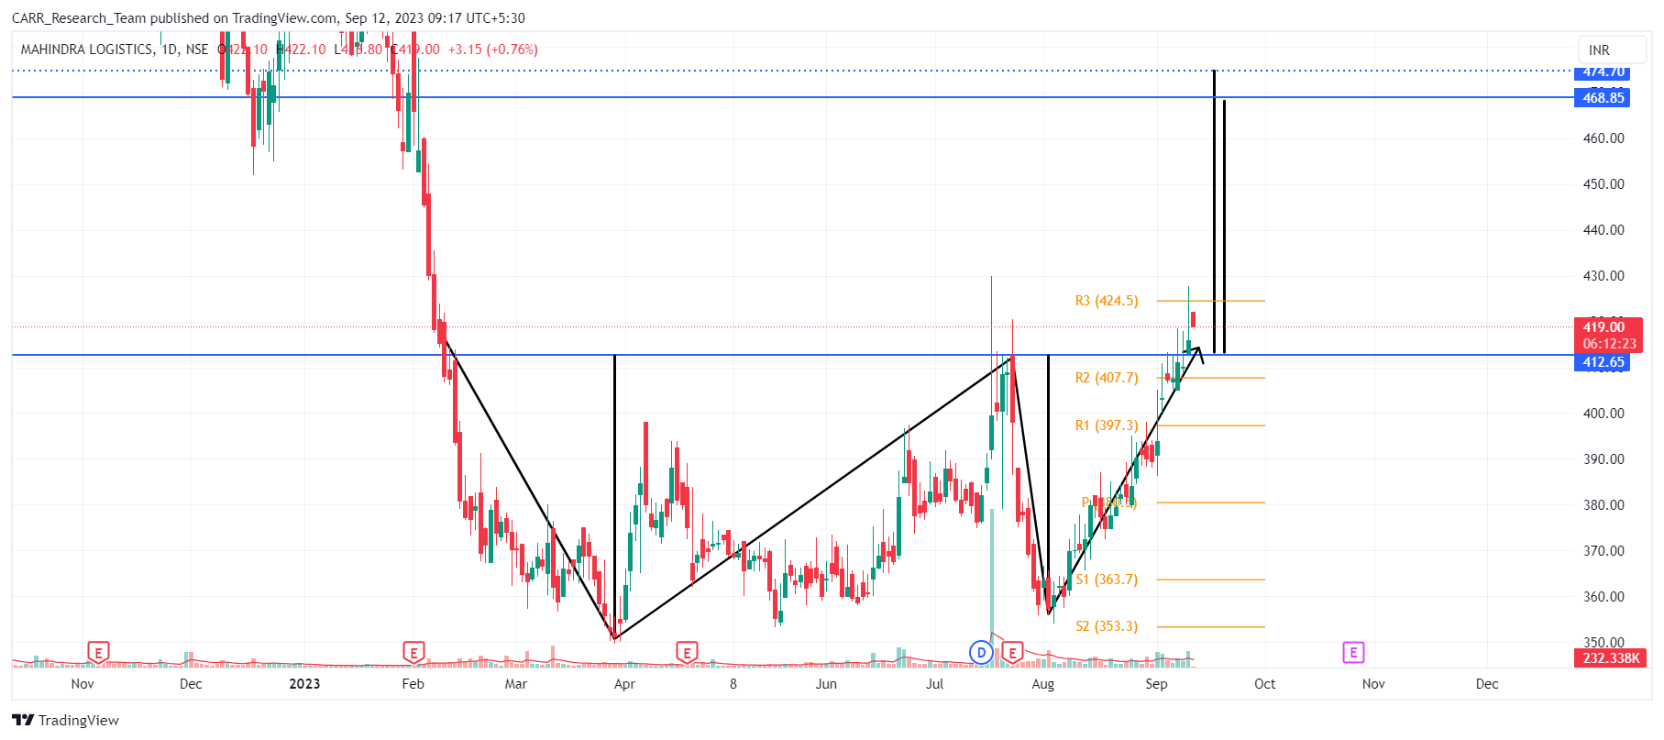Screen dimensions: 1664x740
Task: Click the S1 (363.7) pivot label
Action: (1107, 580)
